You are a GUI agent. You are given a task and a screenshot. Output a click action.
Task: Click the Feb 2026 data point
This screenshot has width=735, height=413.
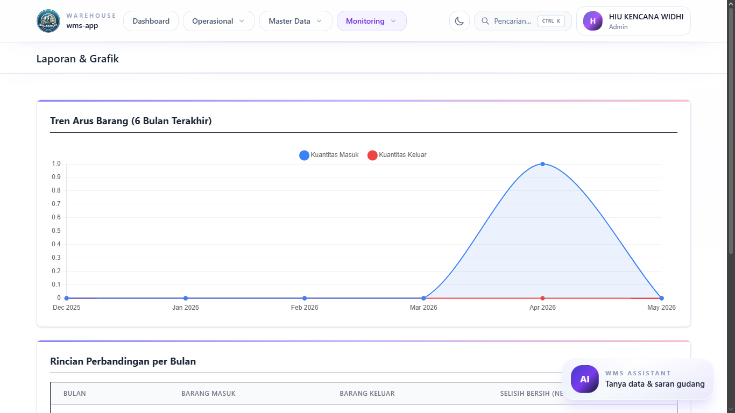(x=305, y=298)
